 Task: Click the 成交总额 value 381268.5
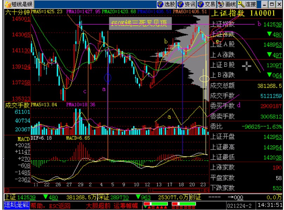click(x=270, y=86)
